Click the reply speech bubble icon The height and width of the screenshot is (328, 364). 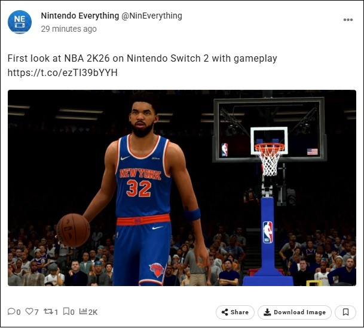[11, 311]
